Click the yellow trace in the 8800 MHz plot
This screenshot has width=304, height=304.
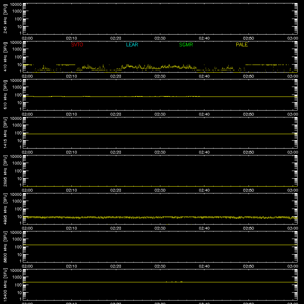point(160,245)
